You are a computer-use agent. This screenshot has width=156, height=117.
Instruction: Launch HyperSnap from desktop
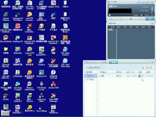18,50
